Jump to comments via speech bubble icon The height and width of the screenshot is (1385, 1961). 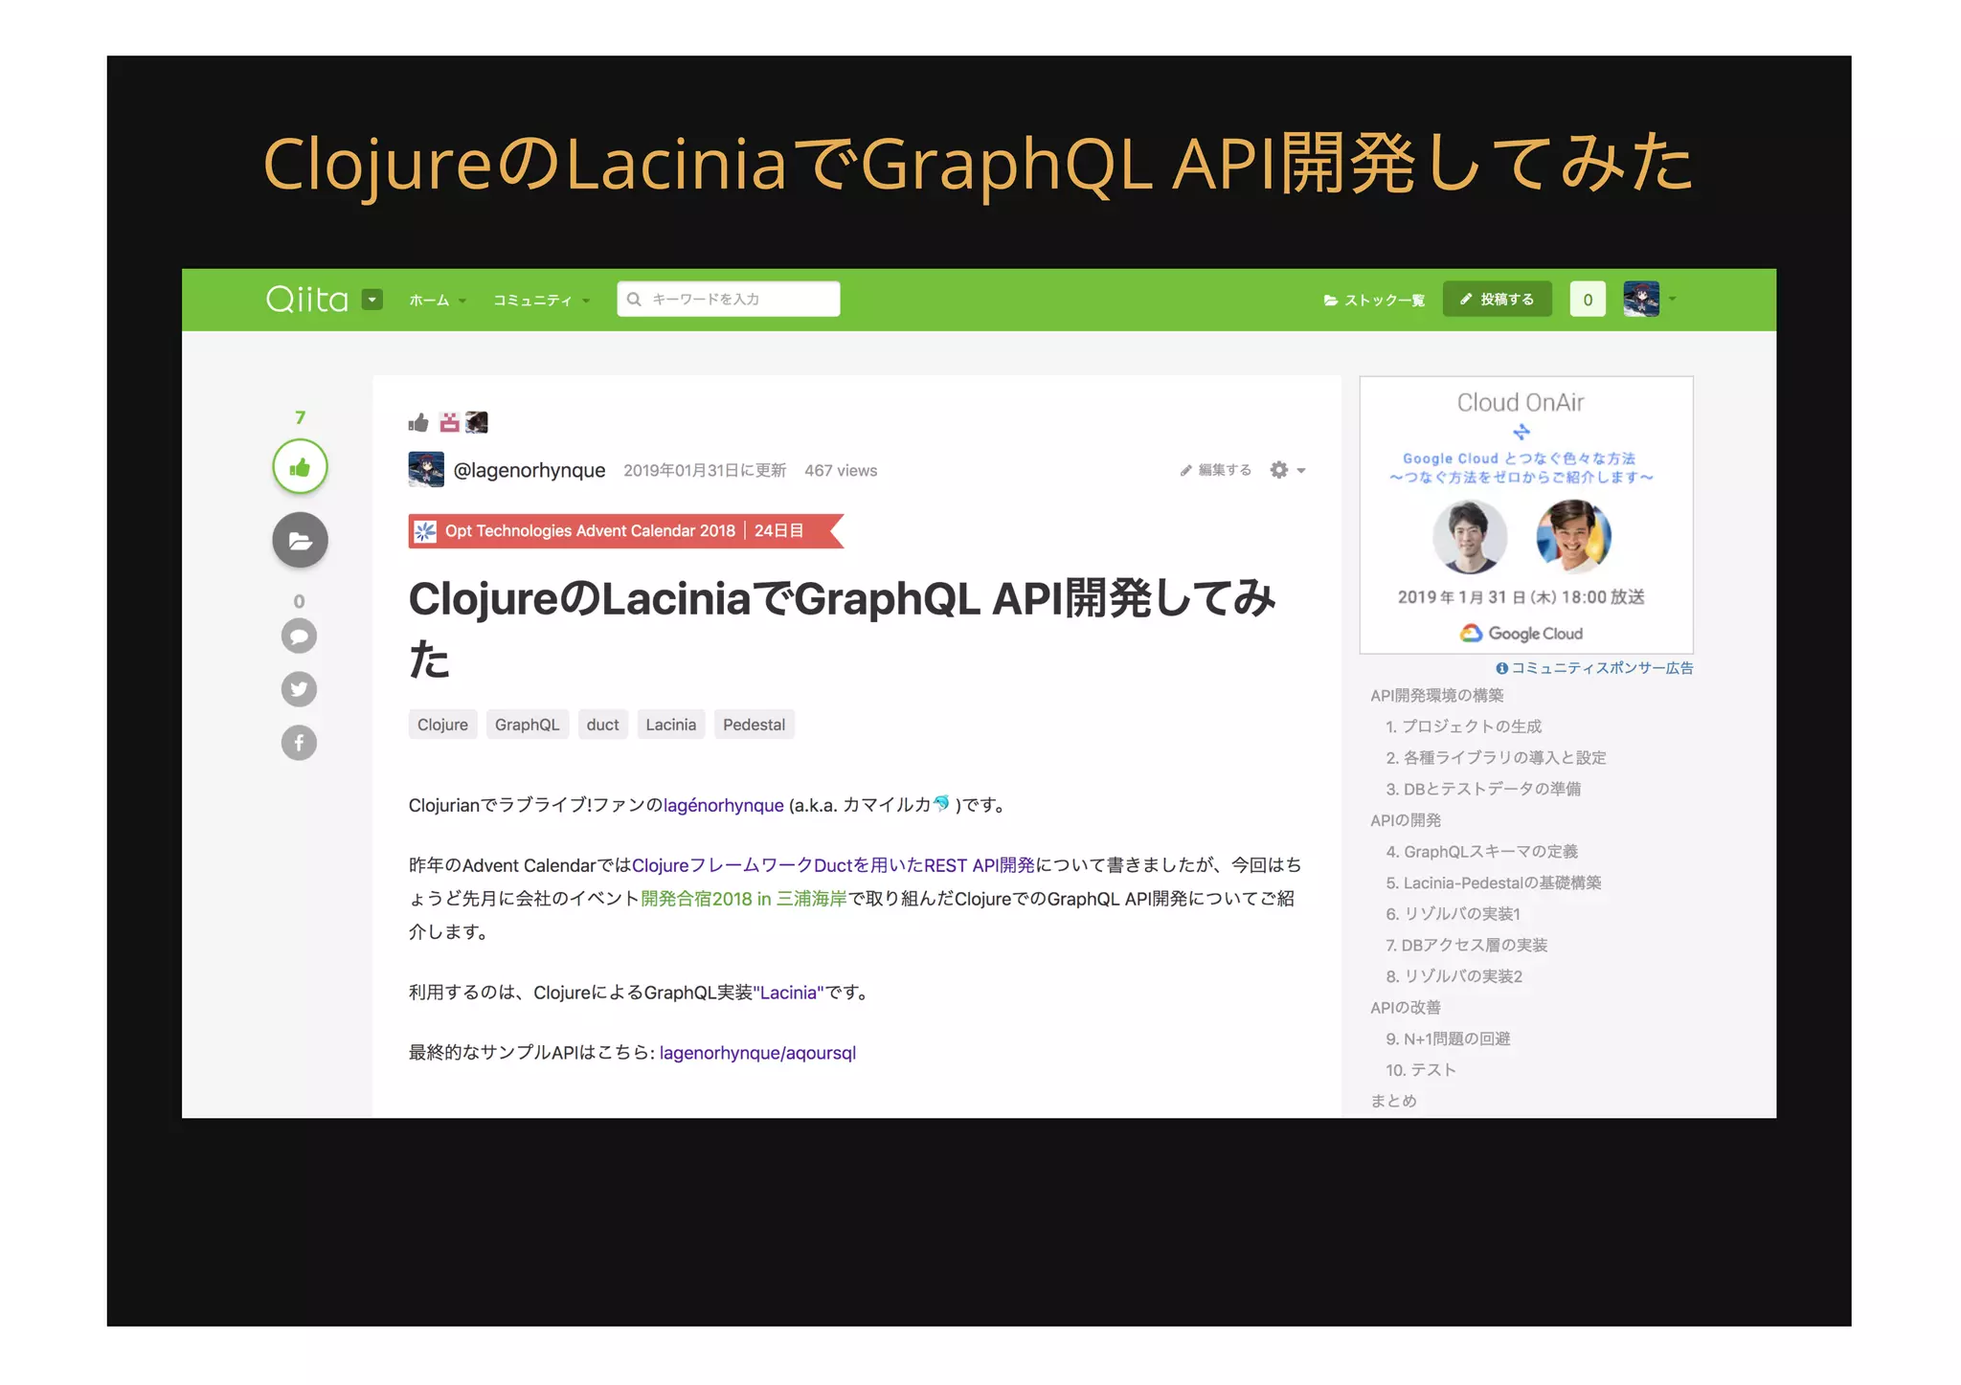click(x=299, y=636)
